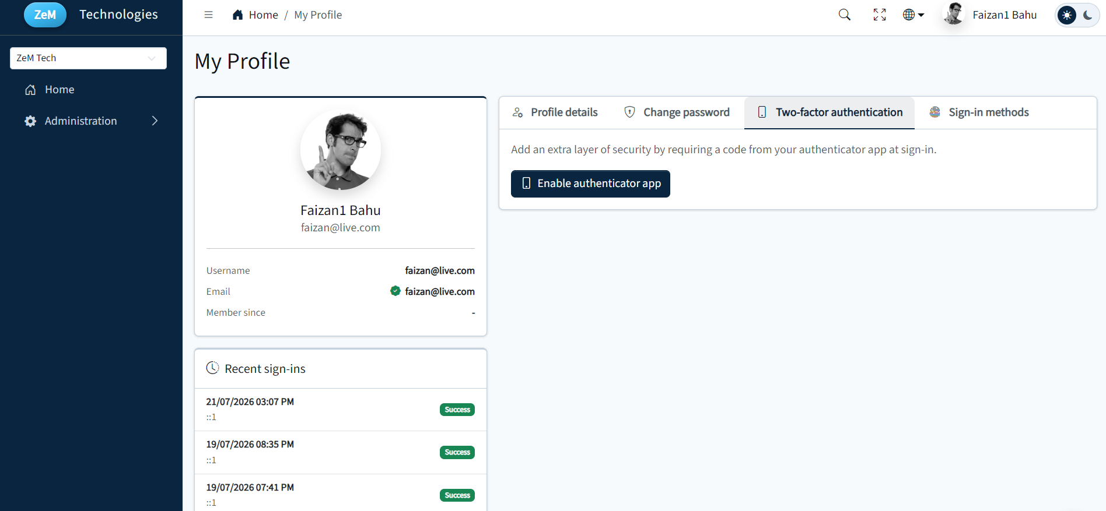Switch to light mode sun icon

pos(1067,15)
